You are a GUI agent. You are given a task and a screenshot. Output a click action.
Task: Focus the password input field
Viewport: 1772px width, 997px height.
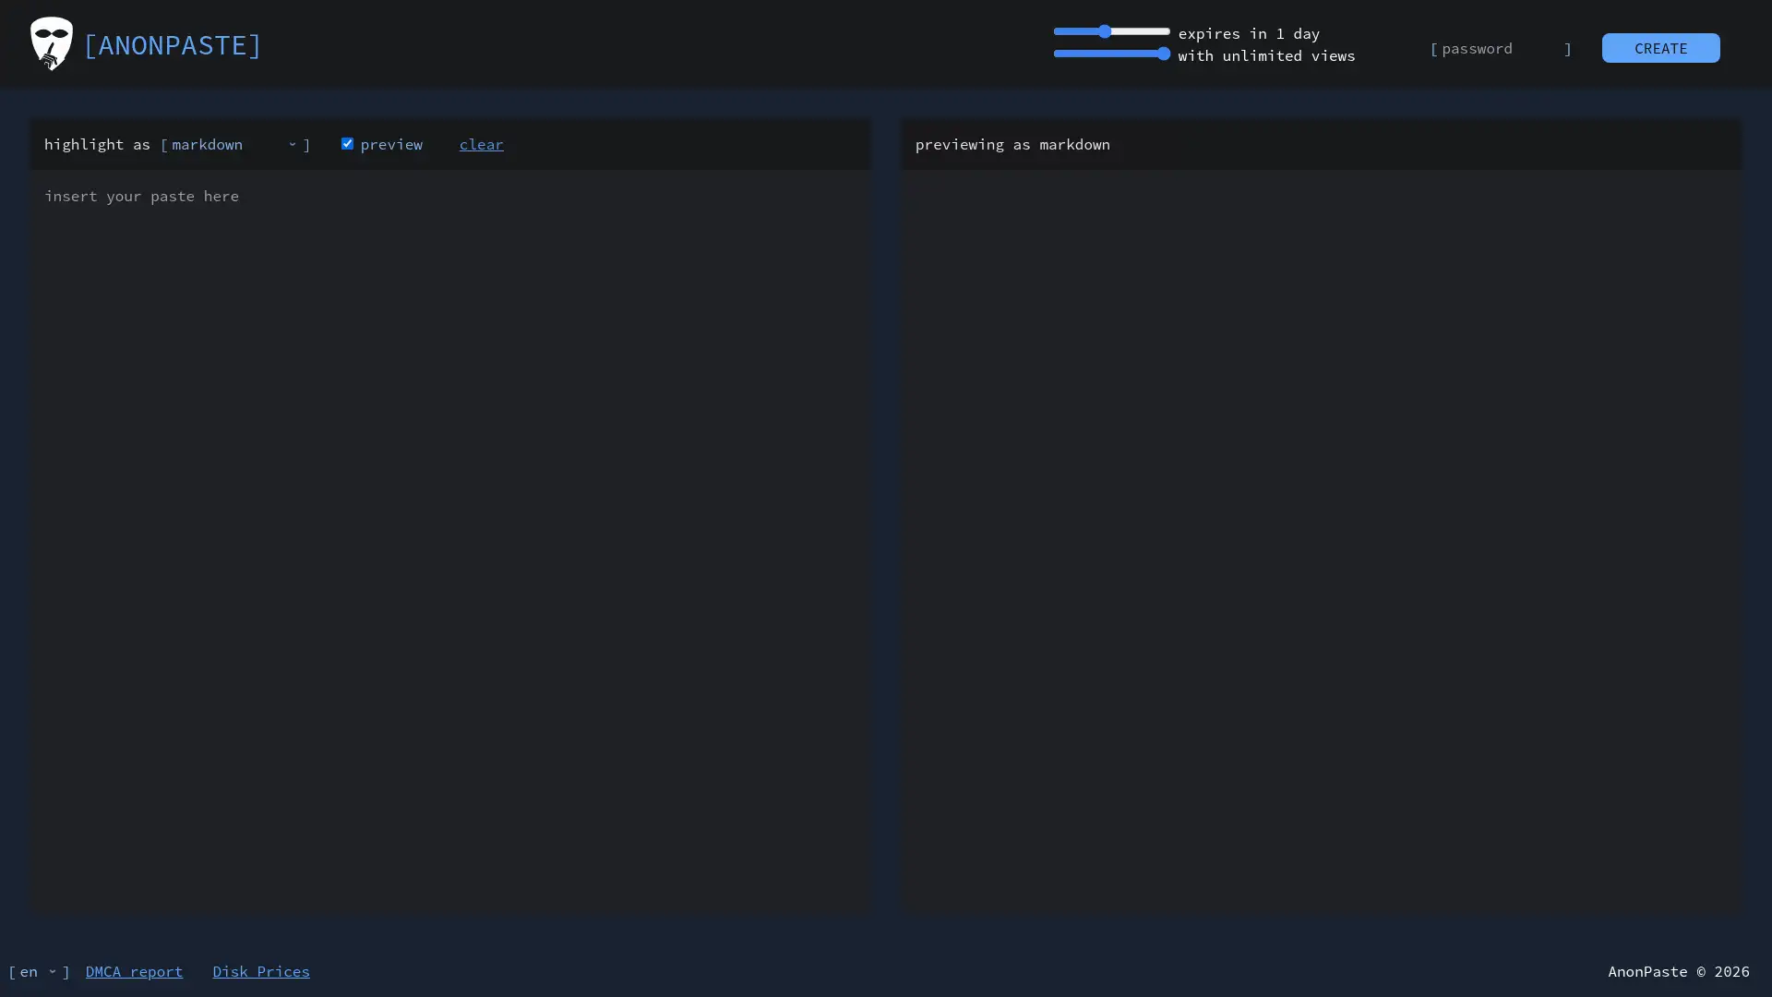point(1495,48)
